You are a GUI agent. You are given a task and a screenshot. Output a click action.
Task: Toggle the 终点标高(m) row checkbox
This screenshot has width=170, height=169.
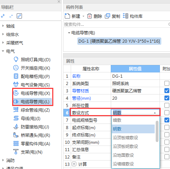[x=167, y=135]
